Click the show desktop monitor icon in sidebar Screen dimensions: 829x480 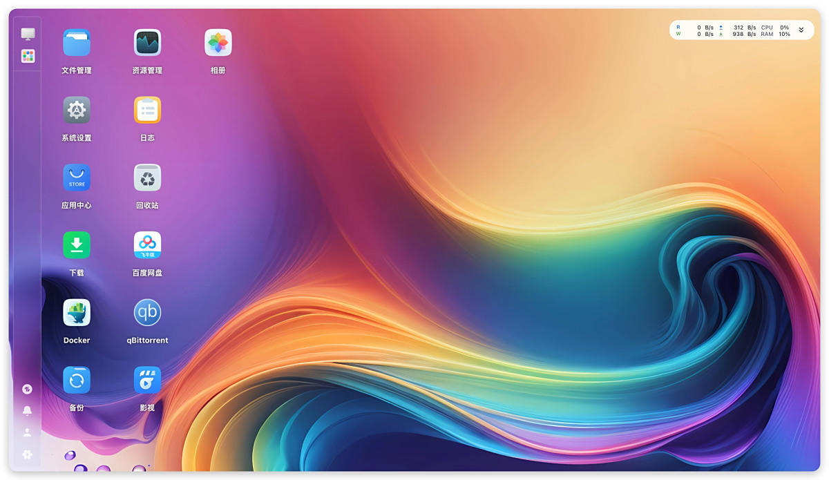coord(28,34)
